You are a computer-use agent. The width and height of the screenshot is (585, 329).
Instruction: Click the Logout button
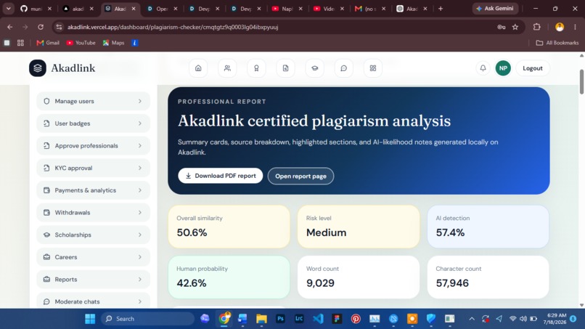[533, 68]
